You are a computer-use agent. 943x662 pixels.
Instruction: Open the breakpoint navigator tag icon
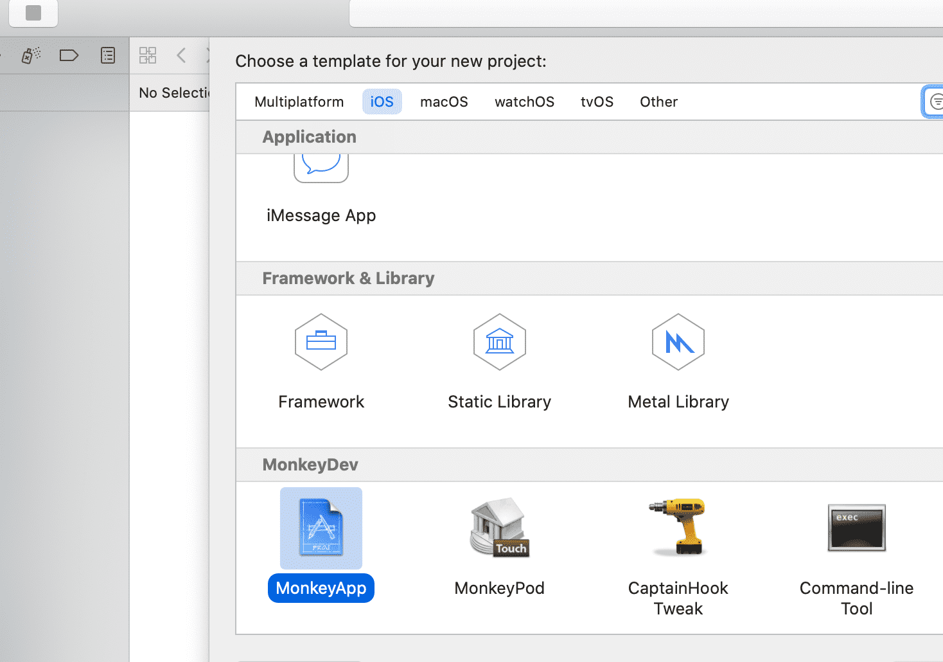[x=69, y=55]
